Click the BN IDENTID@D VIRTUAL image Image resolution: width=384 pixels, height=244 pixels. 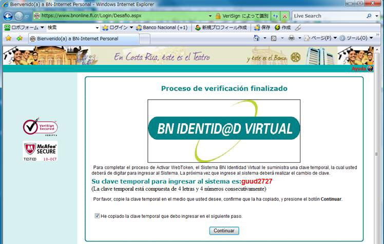[x=224, y=131]
